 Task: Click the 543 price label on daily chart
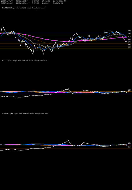[129, 39]
